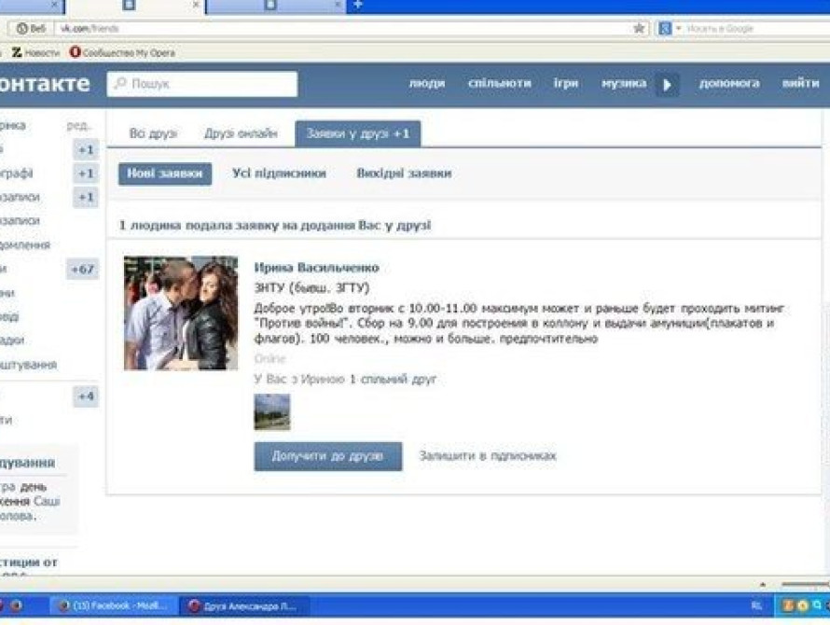The image size is (830, 625).
Task: Click the Залишити в підписниках link
Action: click(x=487, y=456)
